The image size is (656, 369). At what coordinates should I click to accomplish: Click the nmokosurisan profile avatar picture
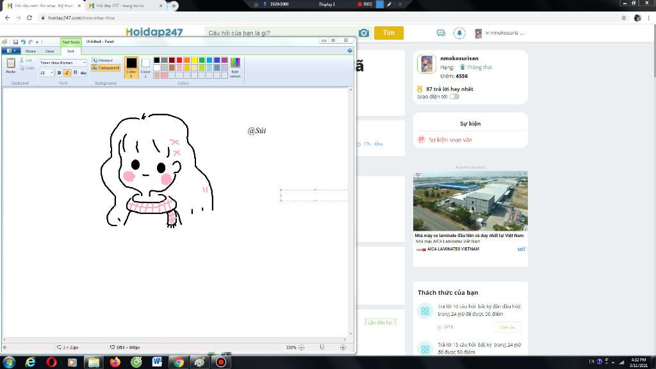[x=426, y=65]
